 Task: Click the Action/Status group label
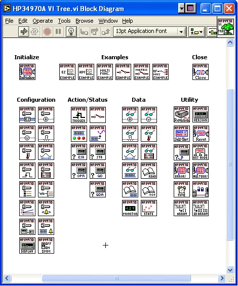click(x=88, y=100)
